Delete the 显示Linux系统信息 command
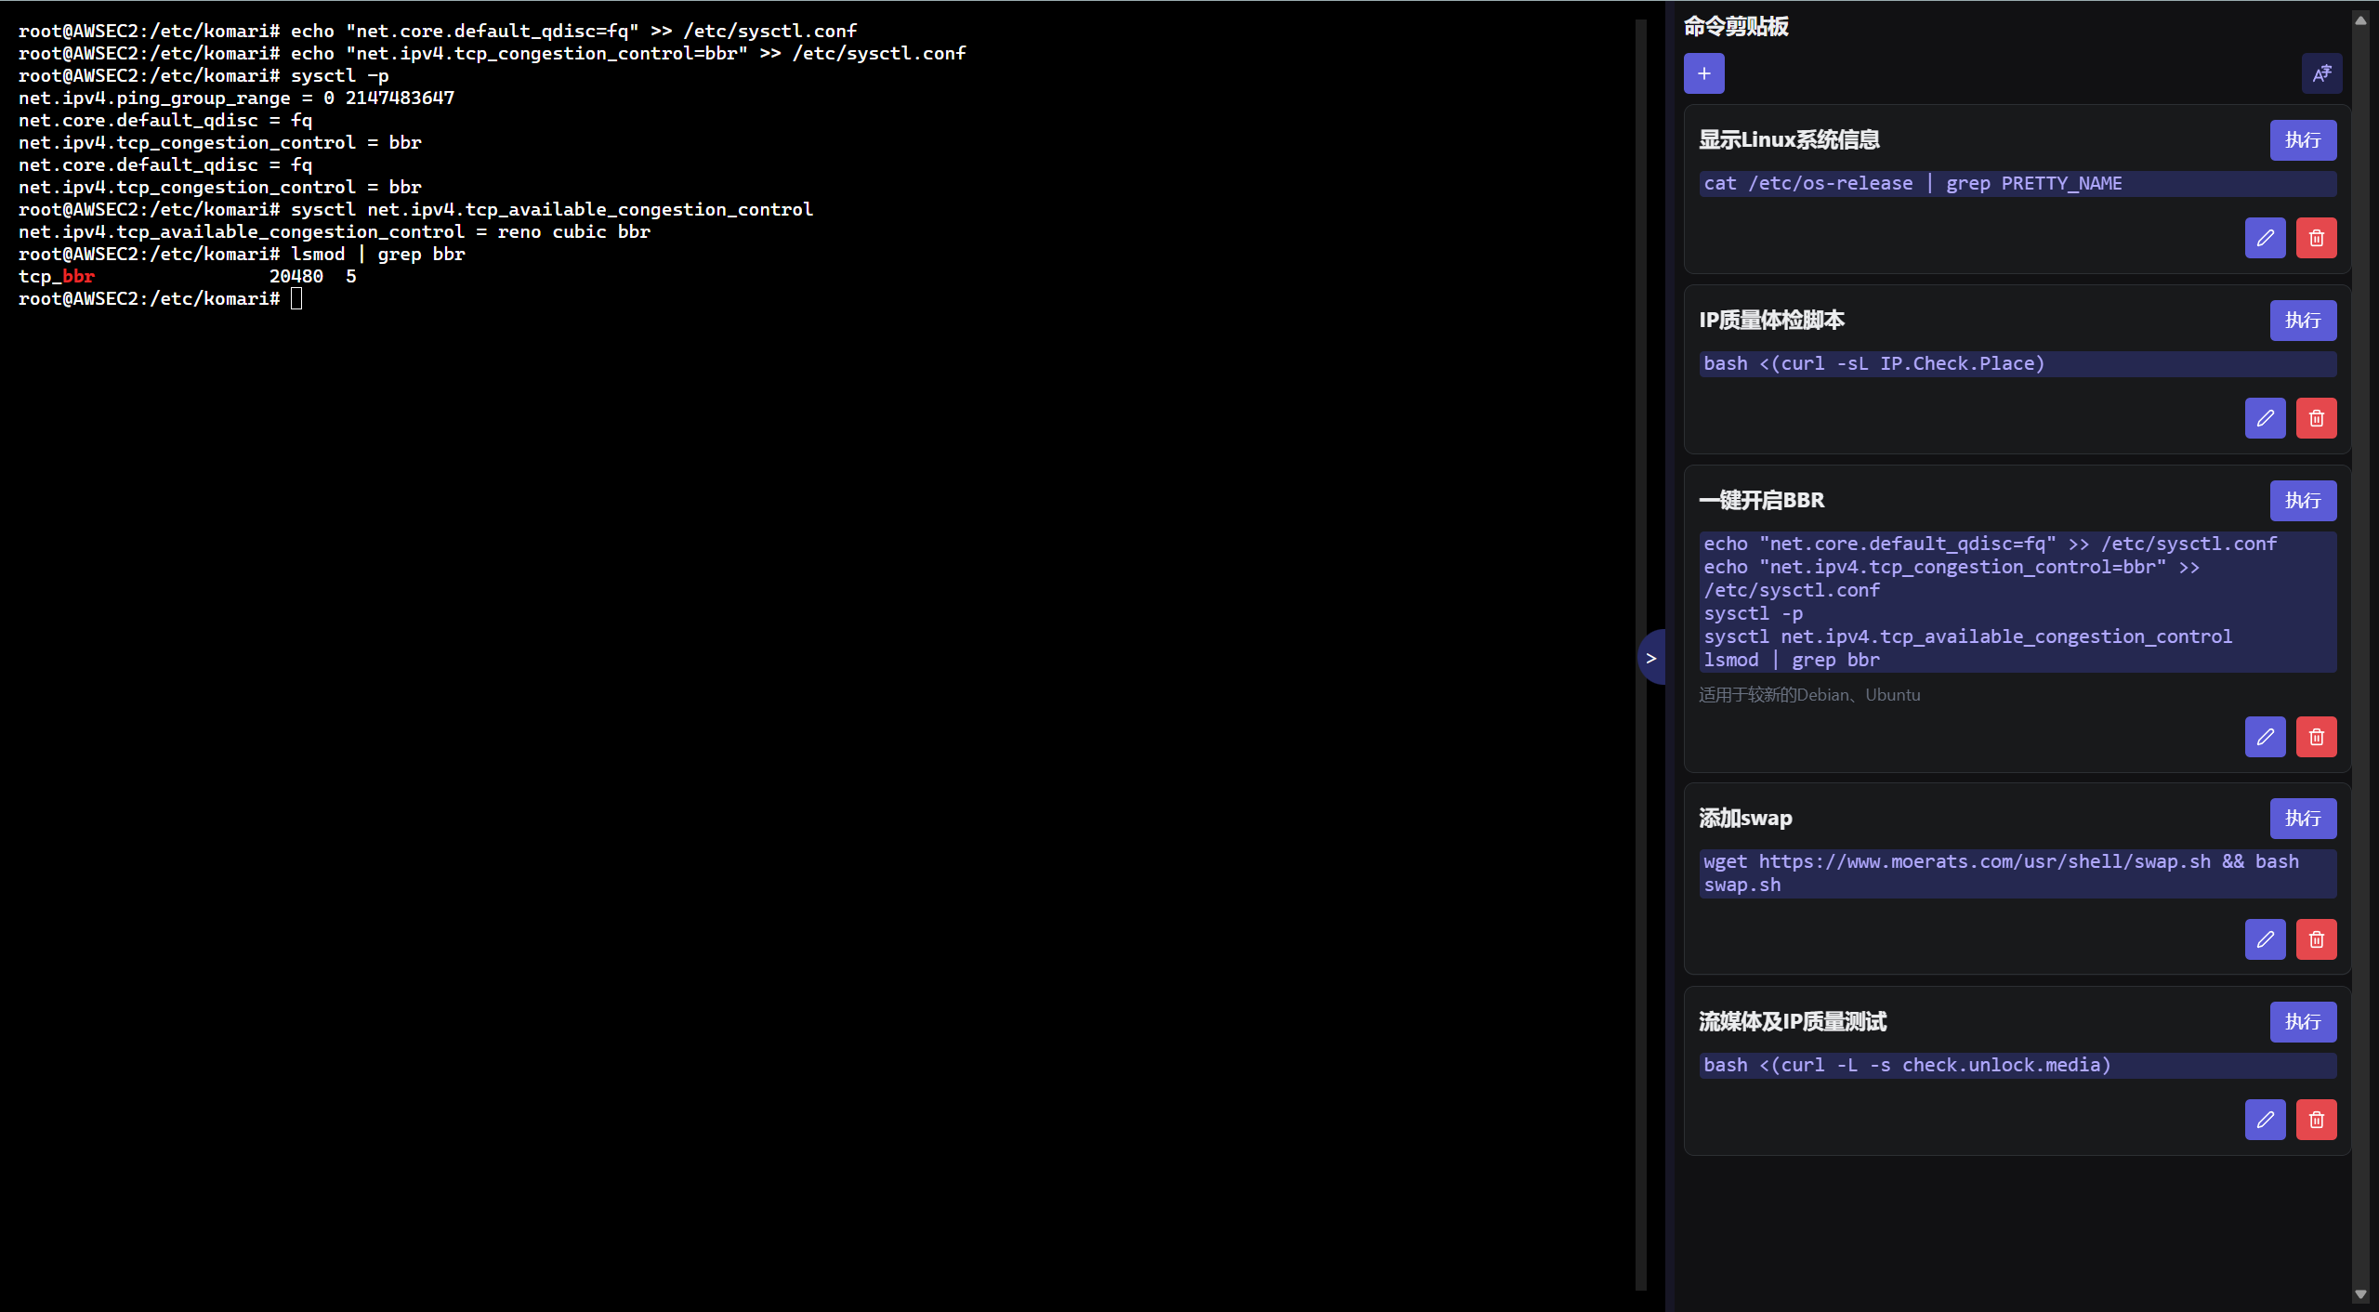This screenshot has height=1312, width=2379. coord(2316,238)
